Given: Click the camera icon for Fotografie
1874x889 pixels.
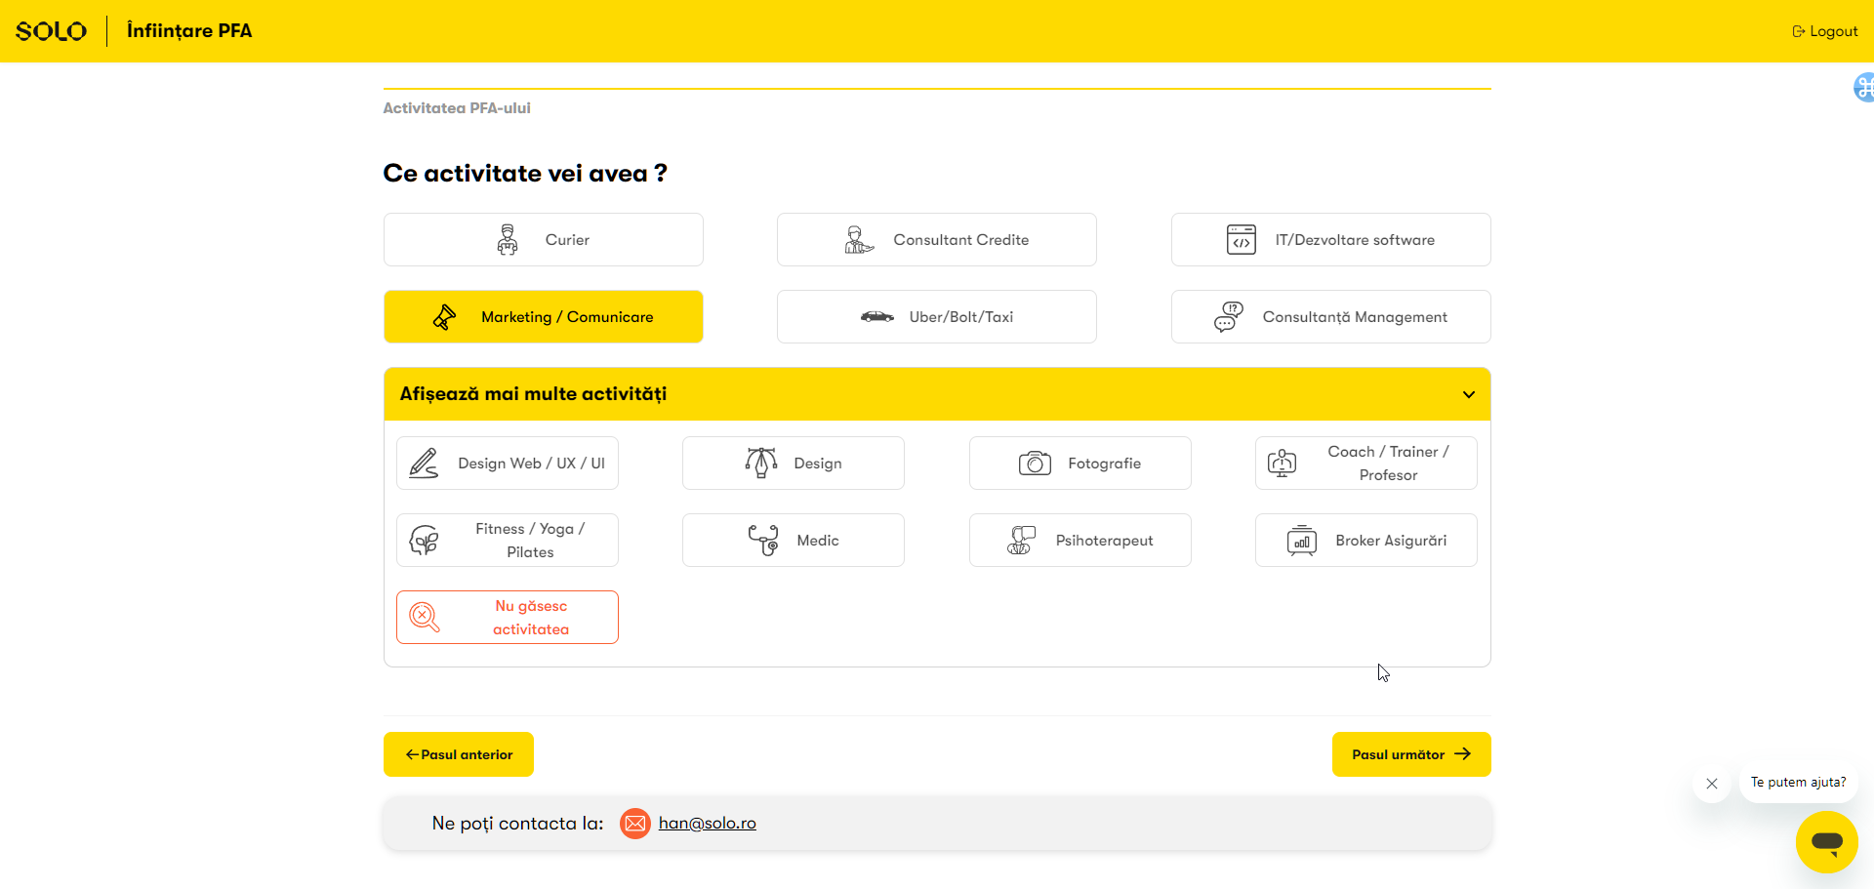Looking at the screenshot, I should click(1035, 464).
